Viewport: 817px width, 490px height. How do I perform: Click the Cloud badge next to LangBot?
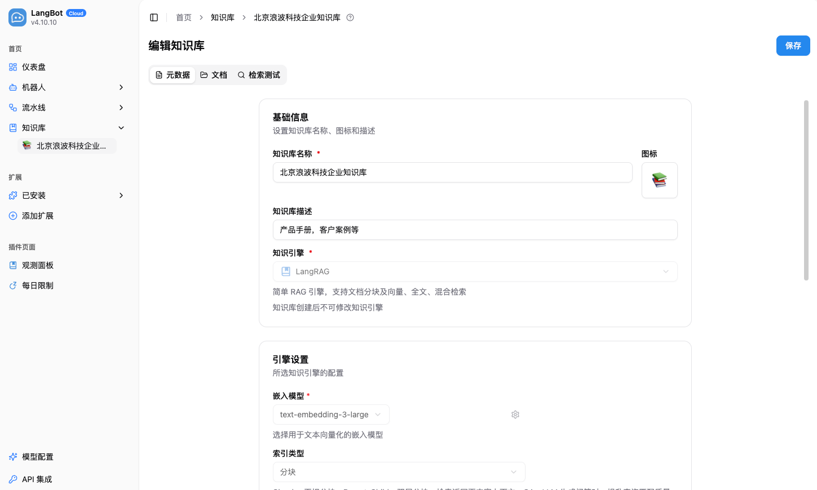pyautogui.click(x=76, y=13)
